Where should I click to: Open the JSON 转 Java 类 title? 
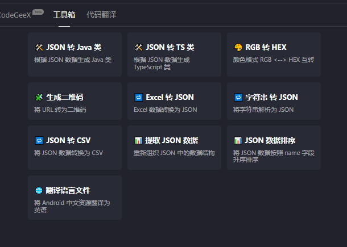[74, 47]
